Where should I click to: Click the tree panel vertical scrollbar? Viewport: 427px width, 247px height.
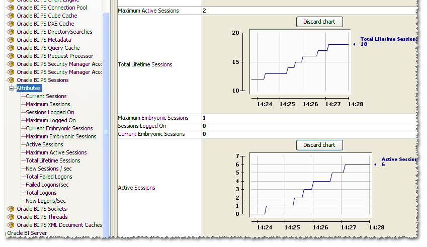(x=106, y=101)
